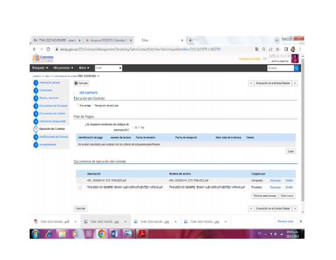Click the envelope messages icon in header
This screenshot has width=336, height=260.
pyautogui.click(x=265, y=59)
